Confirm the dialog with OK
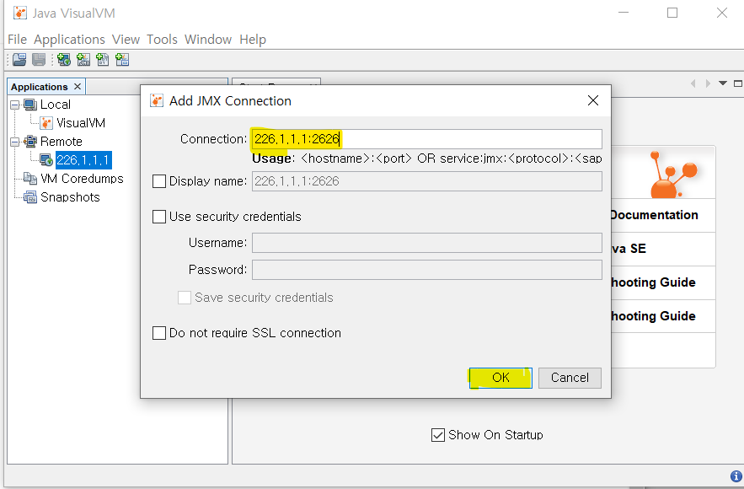Viewport: 744px width, 489px height. (500, 378)
